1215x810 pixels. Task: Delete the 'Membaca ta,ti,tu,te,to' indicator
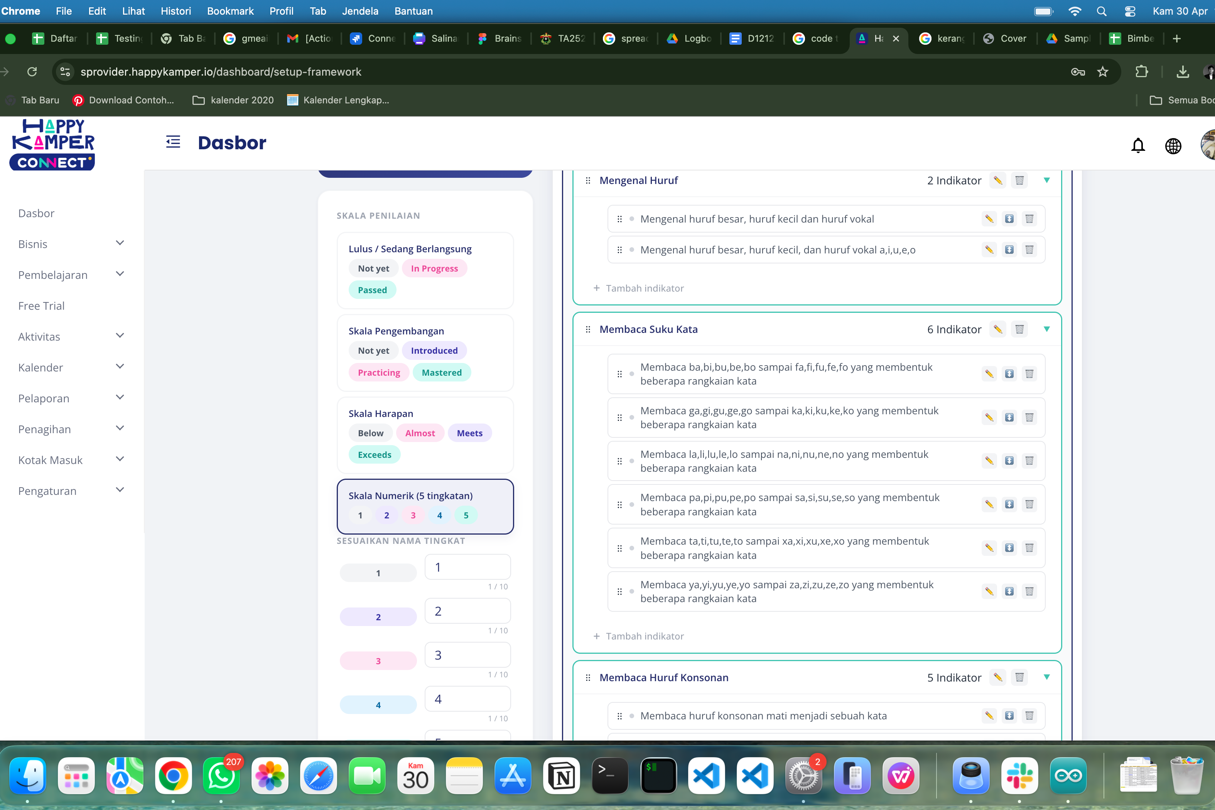coord(1029,548)
